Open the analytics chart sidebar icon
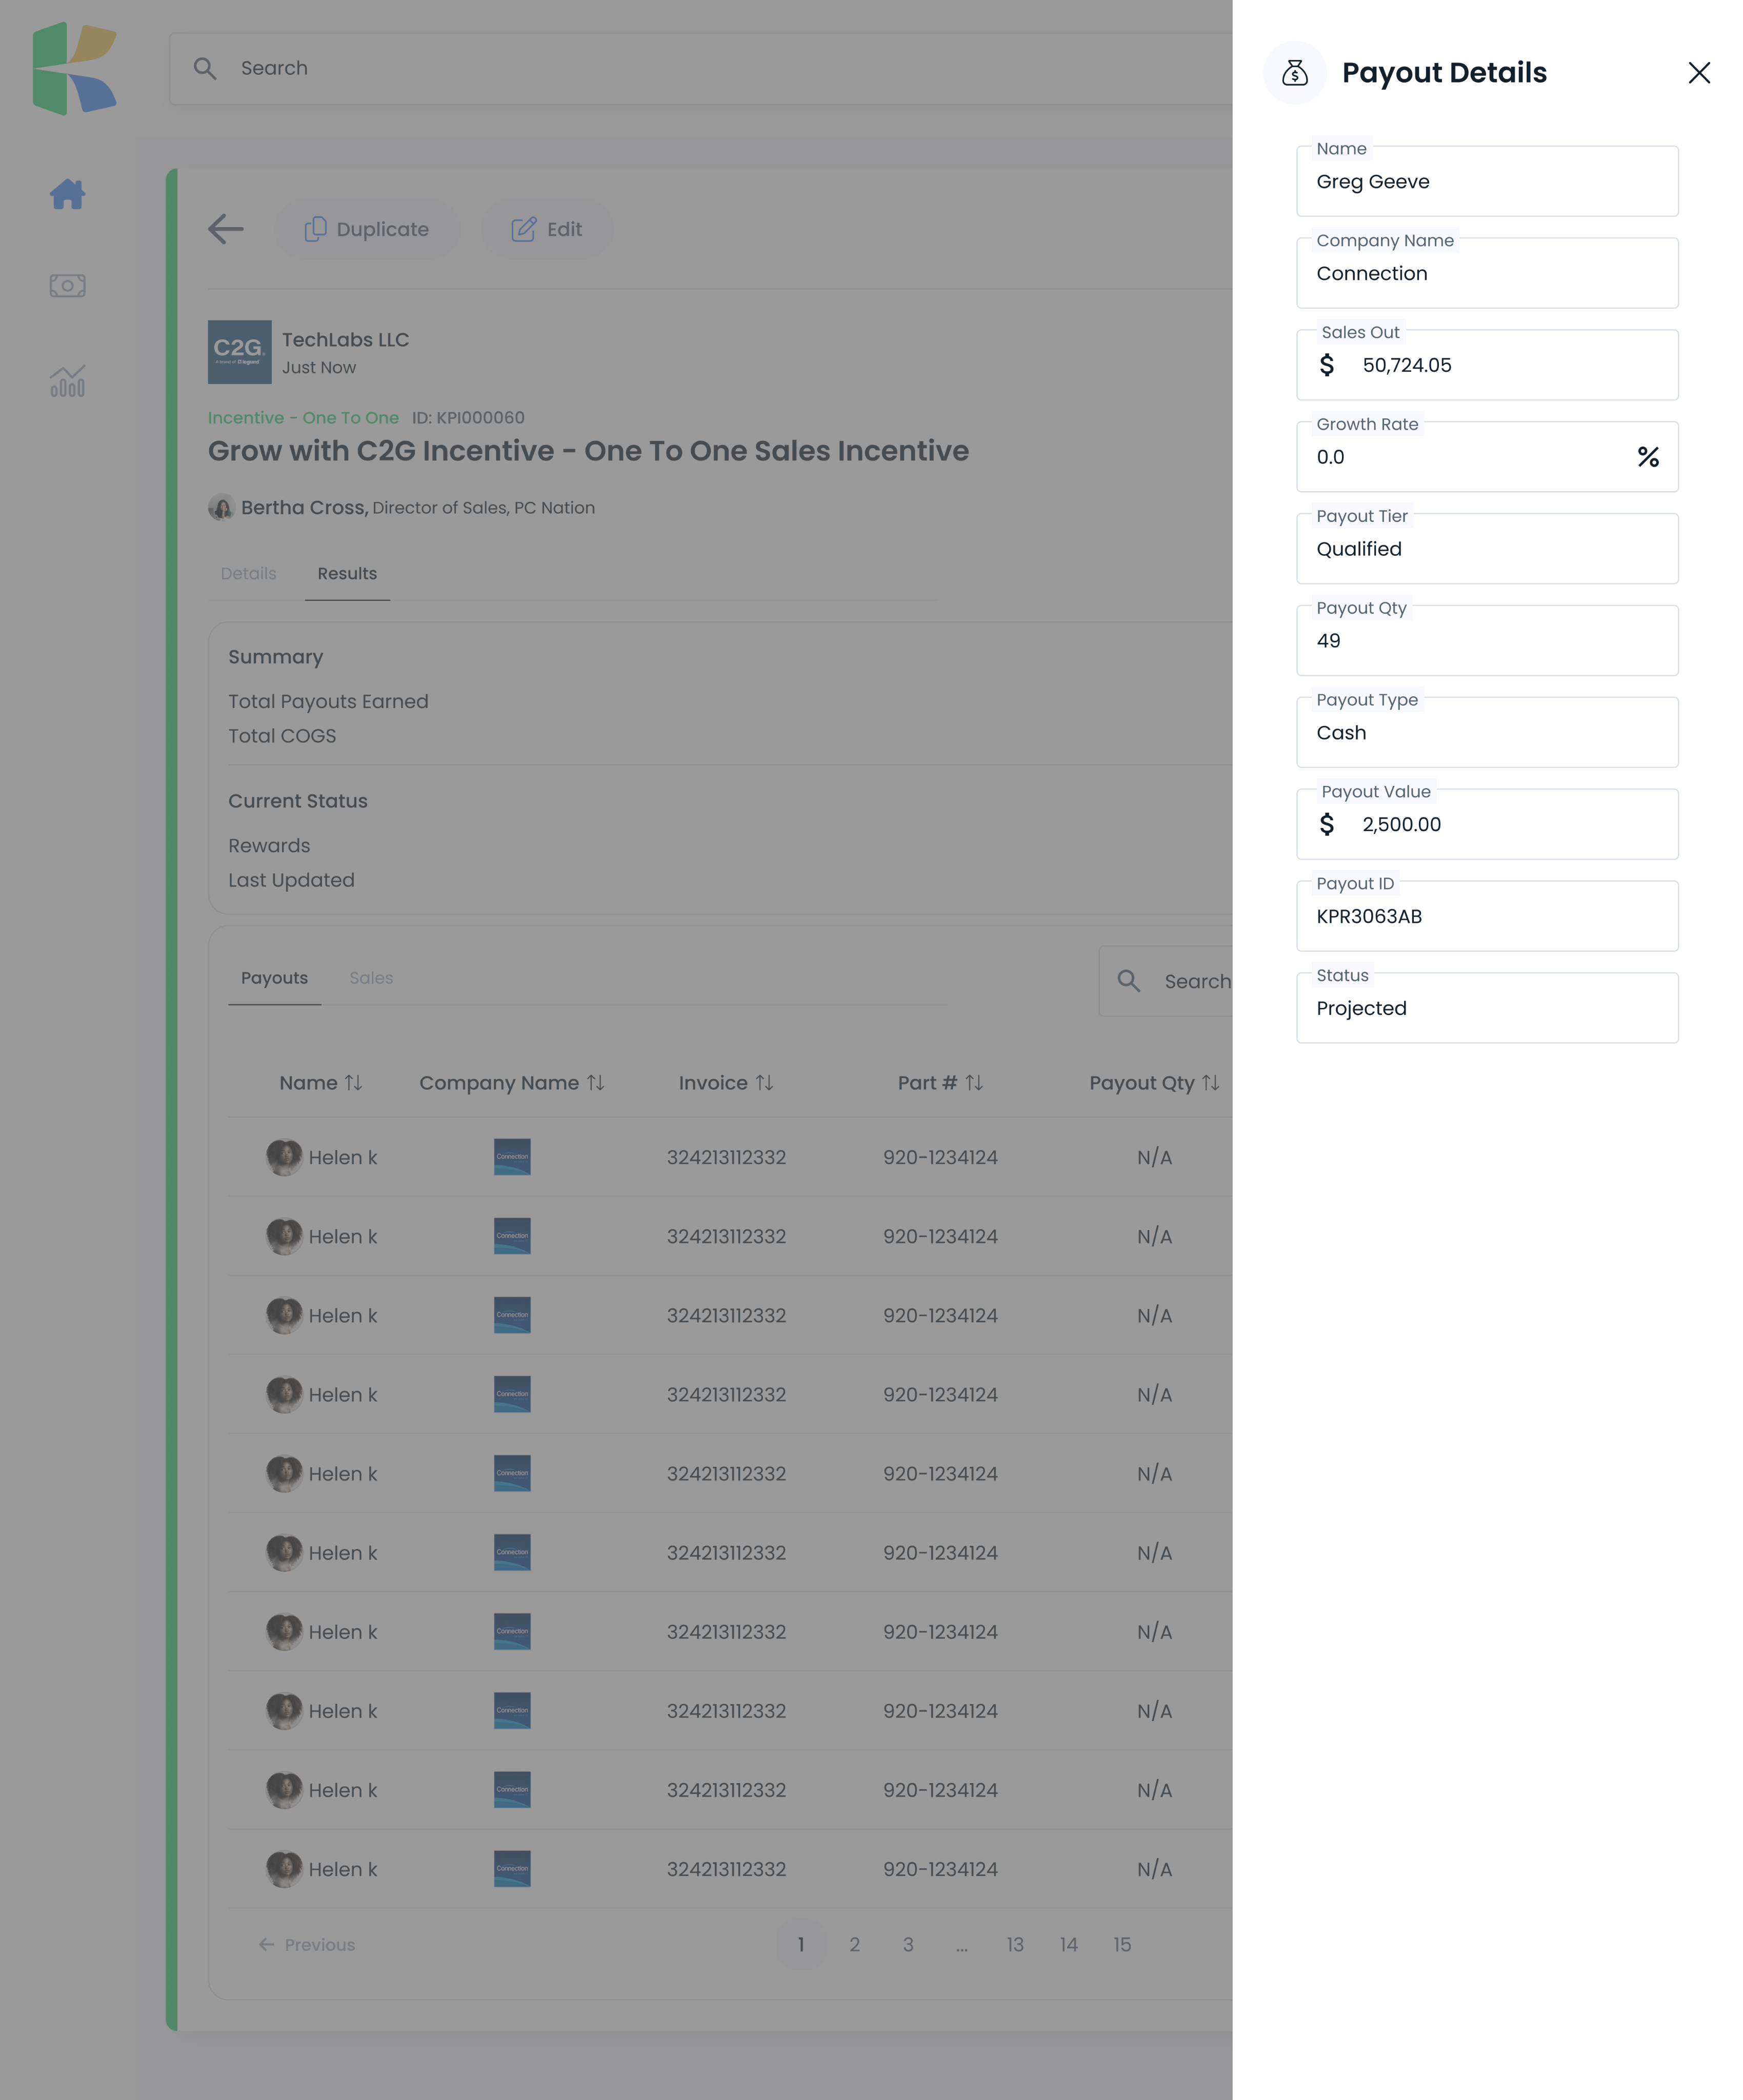 [x=67, y=380]
